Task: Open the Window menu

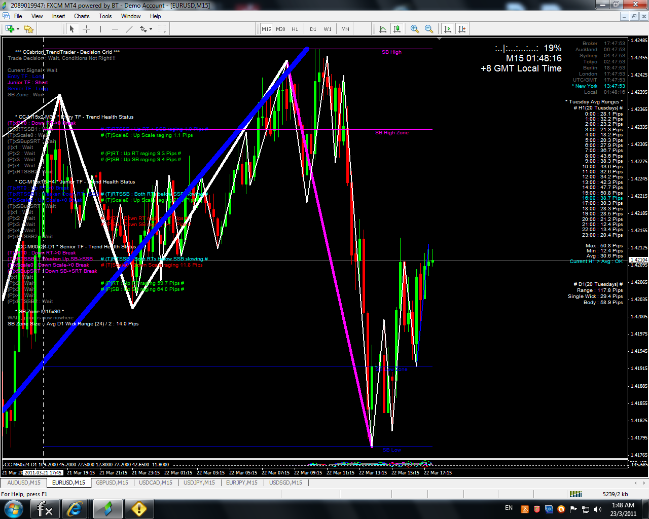Action: [131, 16]
